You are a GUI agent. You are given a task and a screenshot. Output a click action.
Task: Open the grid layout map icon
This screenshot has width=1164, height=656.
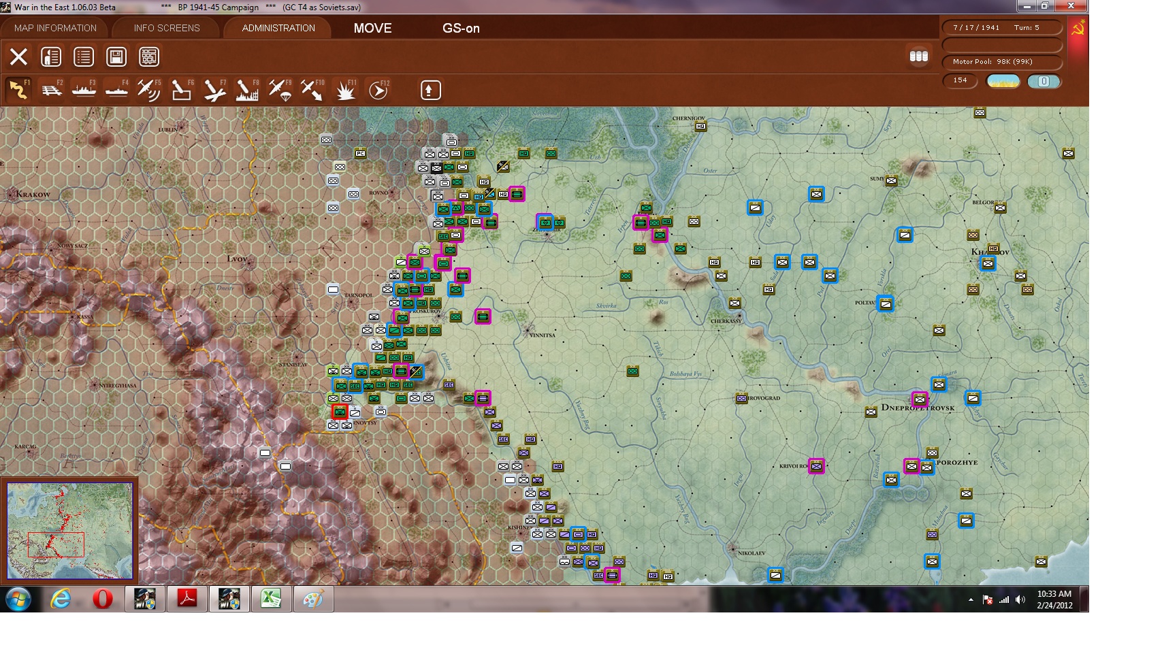[x=149, y=56]
